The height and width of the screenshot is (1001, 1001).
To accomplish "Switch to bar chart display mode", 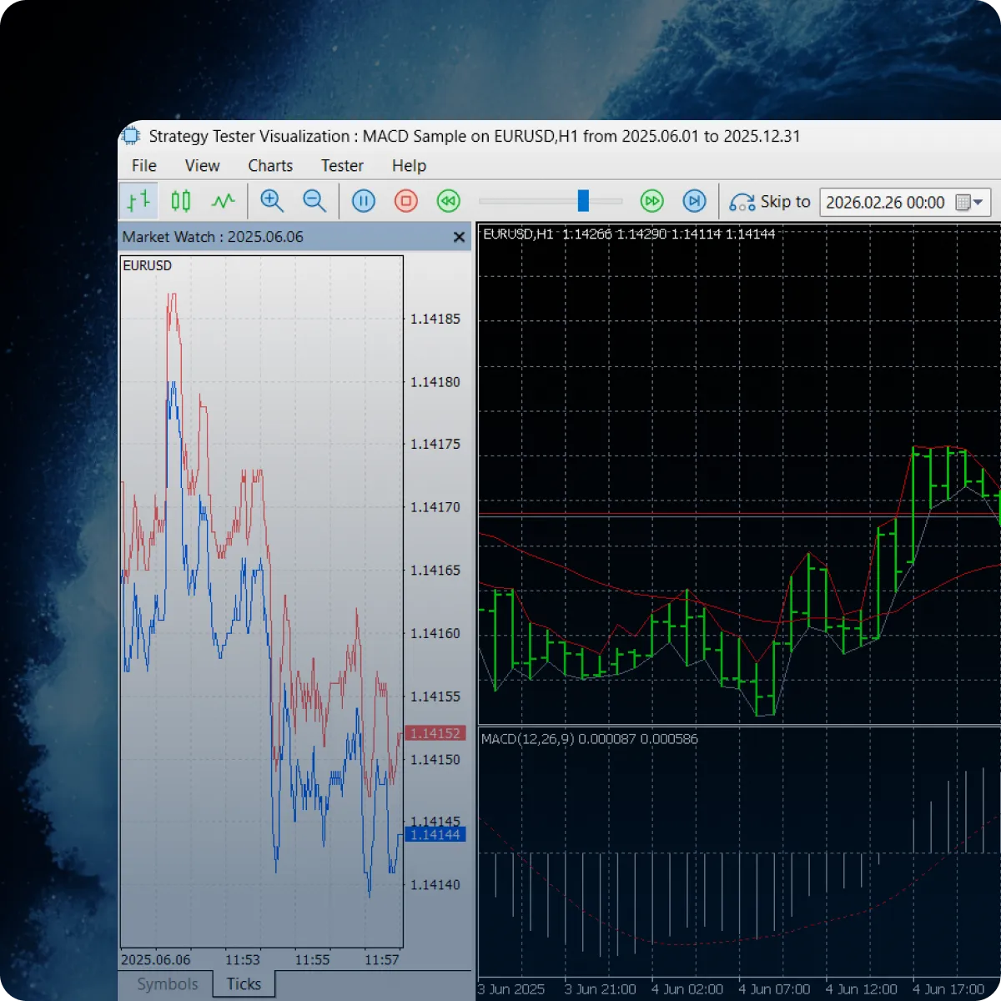I will click(x=138, y=201).
